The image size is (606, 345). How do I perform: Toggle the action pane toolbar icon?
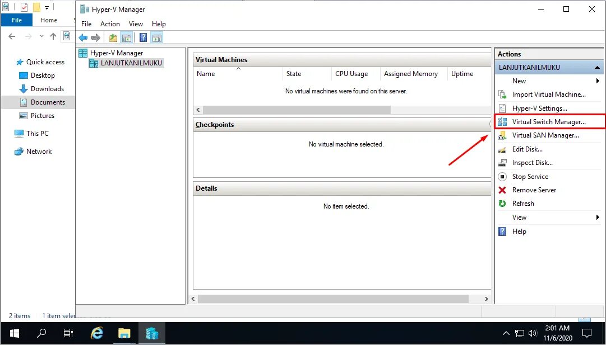[156, 38]
